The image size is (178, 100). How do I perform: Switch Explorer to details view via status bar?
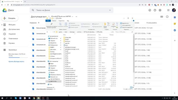point(131,87)
